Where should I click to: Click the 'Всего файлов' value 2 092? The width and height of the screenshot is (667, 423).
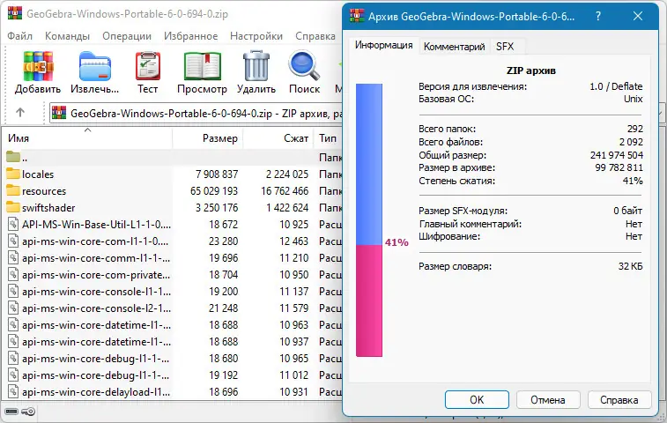(631, 142)
